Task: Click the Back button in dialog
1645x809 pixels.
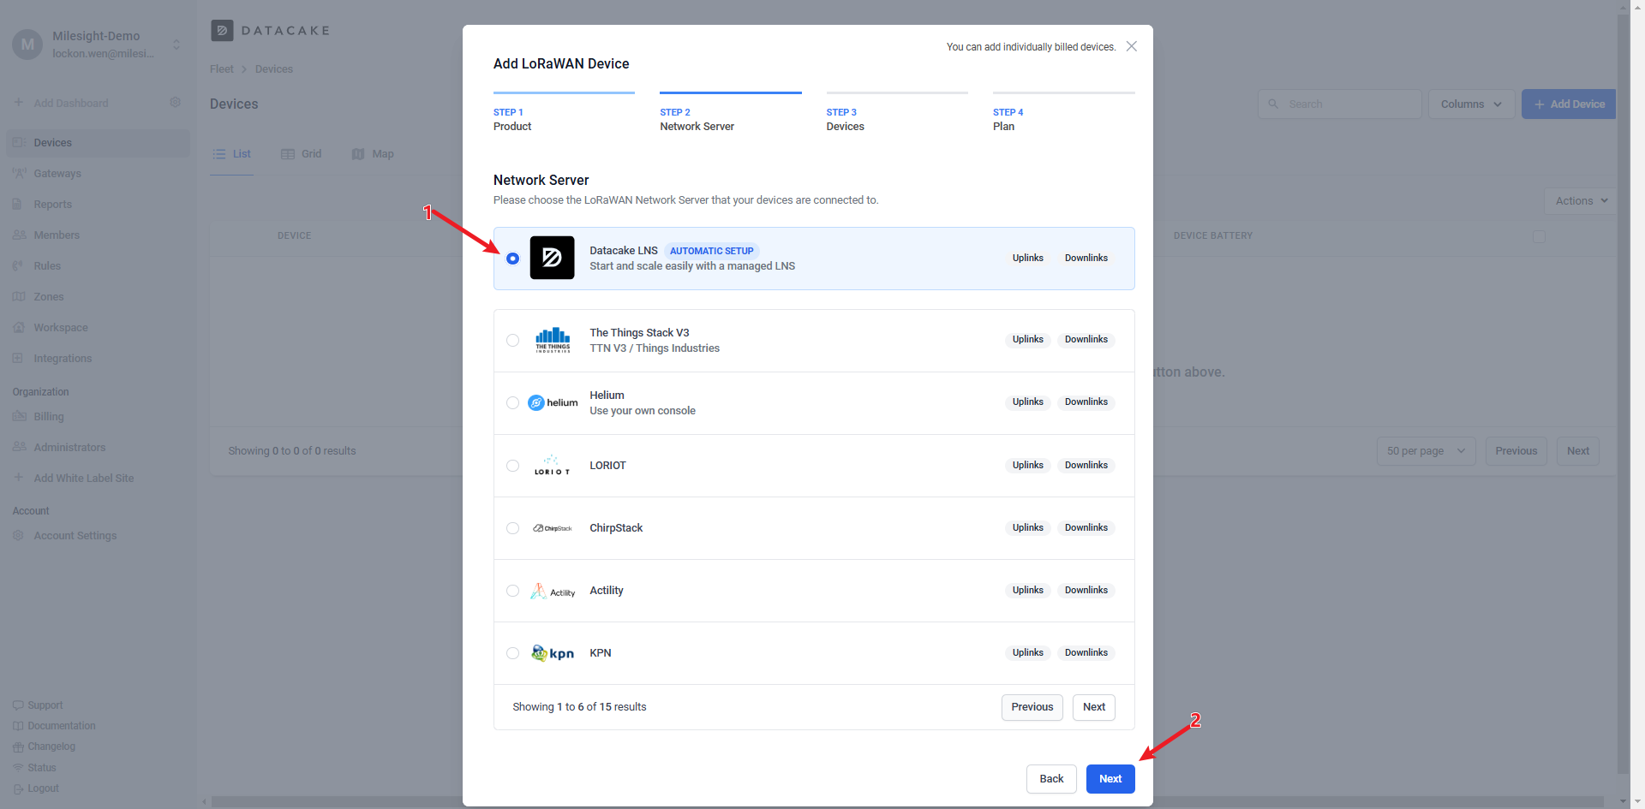Action: pyautogui.click(x=1051, y=778)
